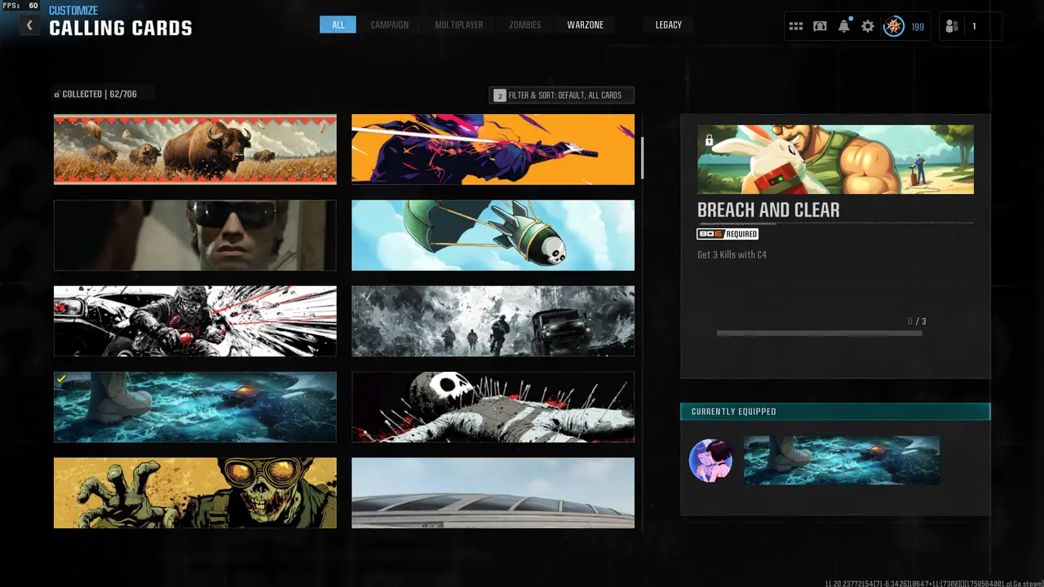The width and height of the screenshot is (1044, 587).
Task: Select the zombie with goggles card
Action: click(x=195, y=492)
